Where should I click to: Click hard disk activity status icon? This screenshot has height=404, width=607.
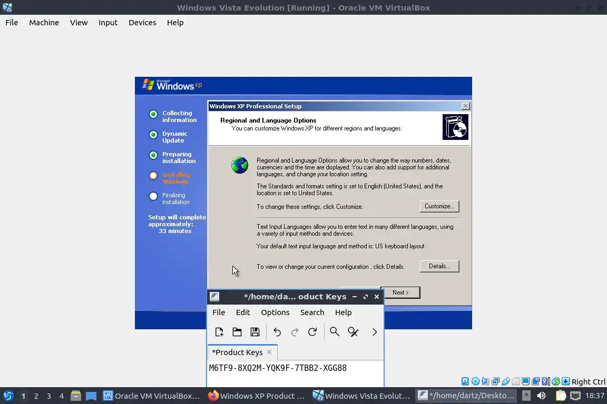[465, 381]
